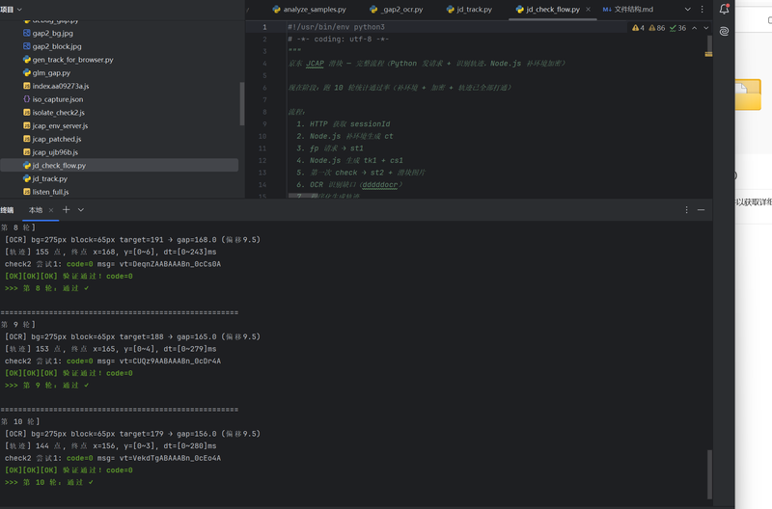
Task: Click 'target=191' in round 8 OCR line
Action: coord(141,239)
